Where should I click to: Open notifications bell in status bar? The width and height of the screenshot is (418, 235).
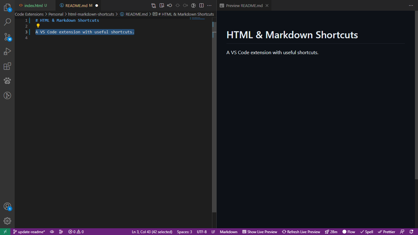412,232
